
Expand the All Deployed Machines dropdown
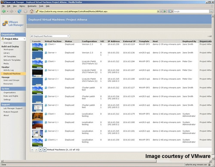(50, 36)
